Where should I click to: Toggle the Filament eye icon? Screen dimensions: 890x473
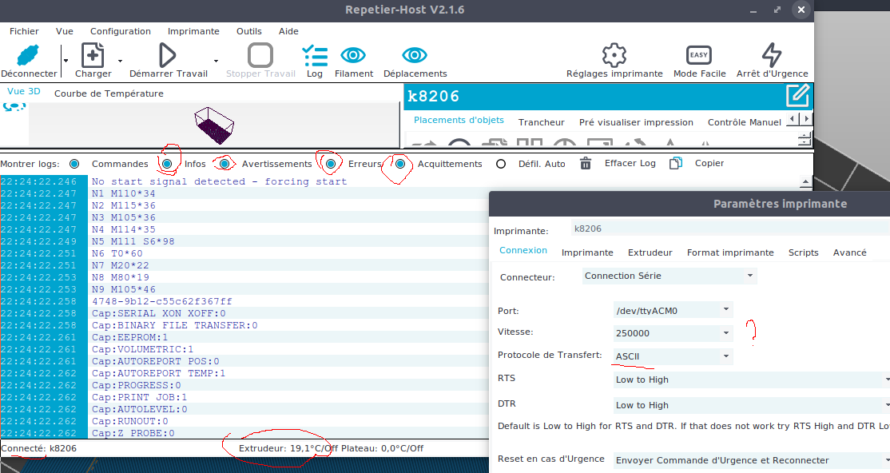[x=353, y=55]
